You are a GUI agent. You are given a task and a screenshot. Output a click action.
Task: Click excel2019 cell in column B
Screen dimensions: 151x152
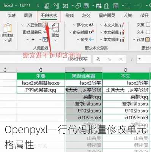pyautogui.click(x=126, y=111)
